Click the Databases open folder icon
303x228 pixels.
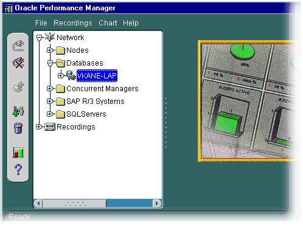point(60,63)
